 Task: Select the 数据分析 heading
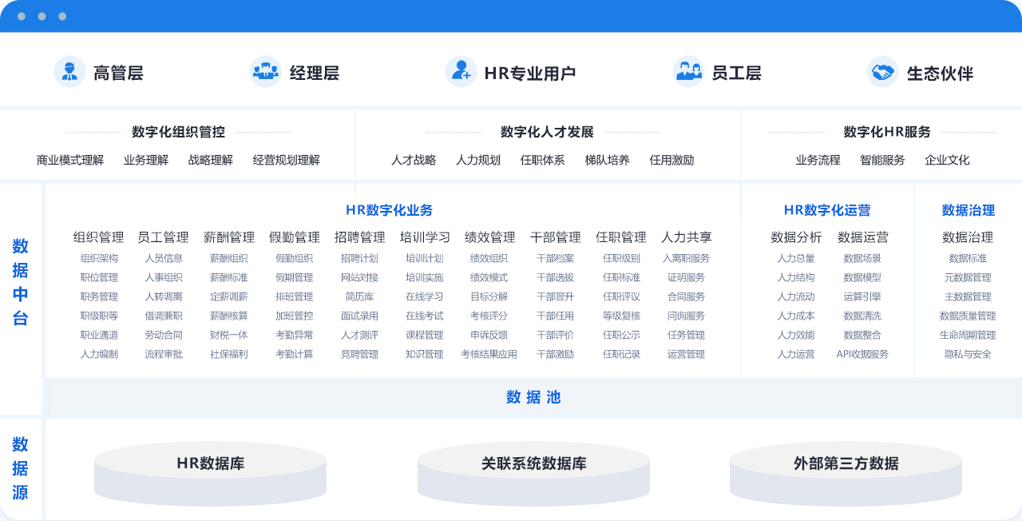tap(796, 237)
